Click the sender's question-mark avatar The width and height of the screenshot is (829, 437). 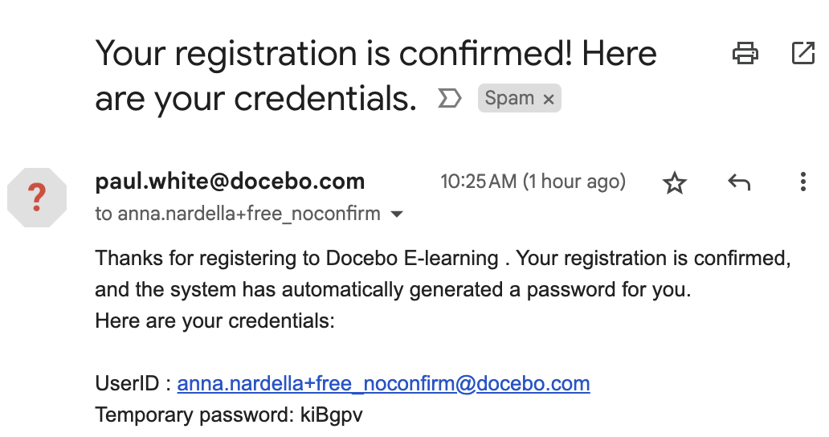37,198
